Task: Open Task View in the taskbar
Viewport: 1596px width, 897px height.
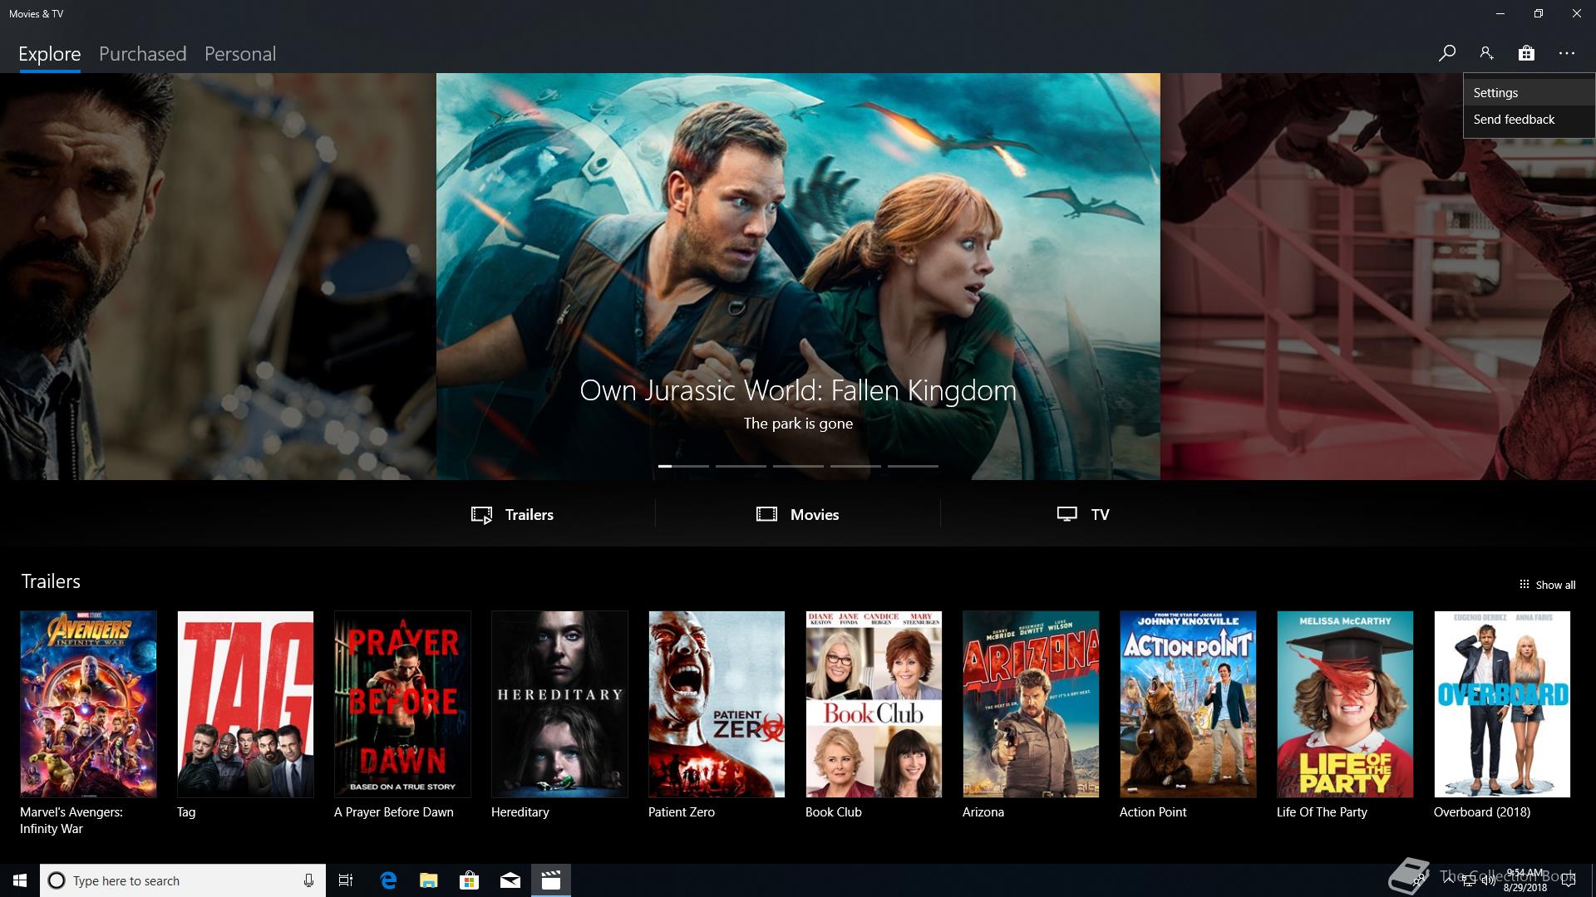Action: [346, 880]
